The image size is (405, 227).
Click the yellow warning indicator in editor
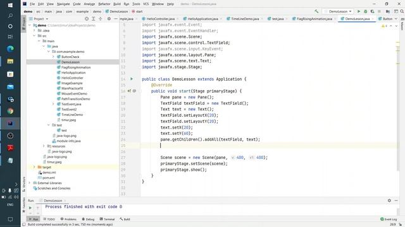(x=384, y=26)
